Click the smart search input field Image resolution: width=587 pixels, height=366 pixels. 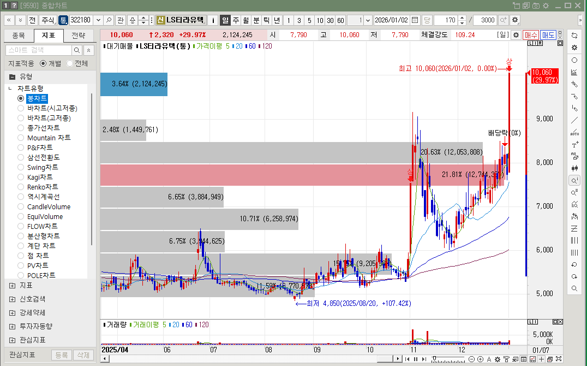(x=39, y=50)
